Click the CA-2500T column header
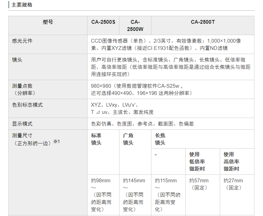This screenshot has height=216, width=263. pyautogui.click(x=203, y=25)
